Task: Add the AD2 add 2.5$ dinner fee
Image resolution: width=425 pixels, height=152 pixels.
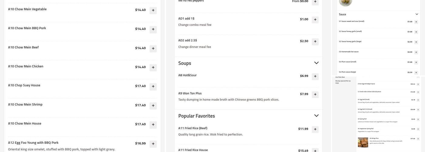Action: pyautogui.click(x=315, y=42)
